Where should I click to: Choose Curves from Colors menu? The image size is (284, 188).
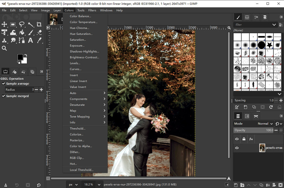[85, 69]
